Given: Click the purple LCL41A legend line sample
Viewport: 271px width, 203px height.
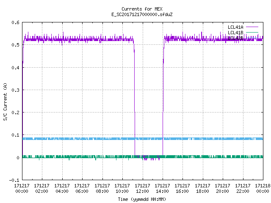Looking at the screenshot, I should (x=252, y=27).
